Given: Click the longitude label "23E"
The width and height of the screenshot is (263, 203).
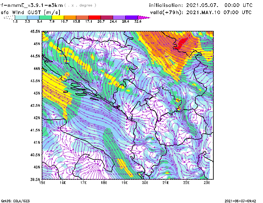Looking at the screenshot, I should click(x=207, y=183).
